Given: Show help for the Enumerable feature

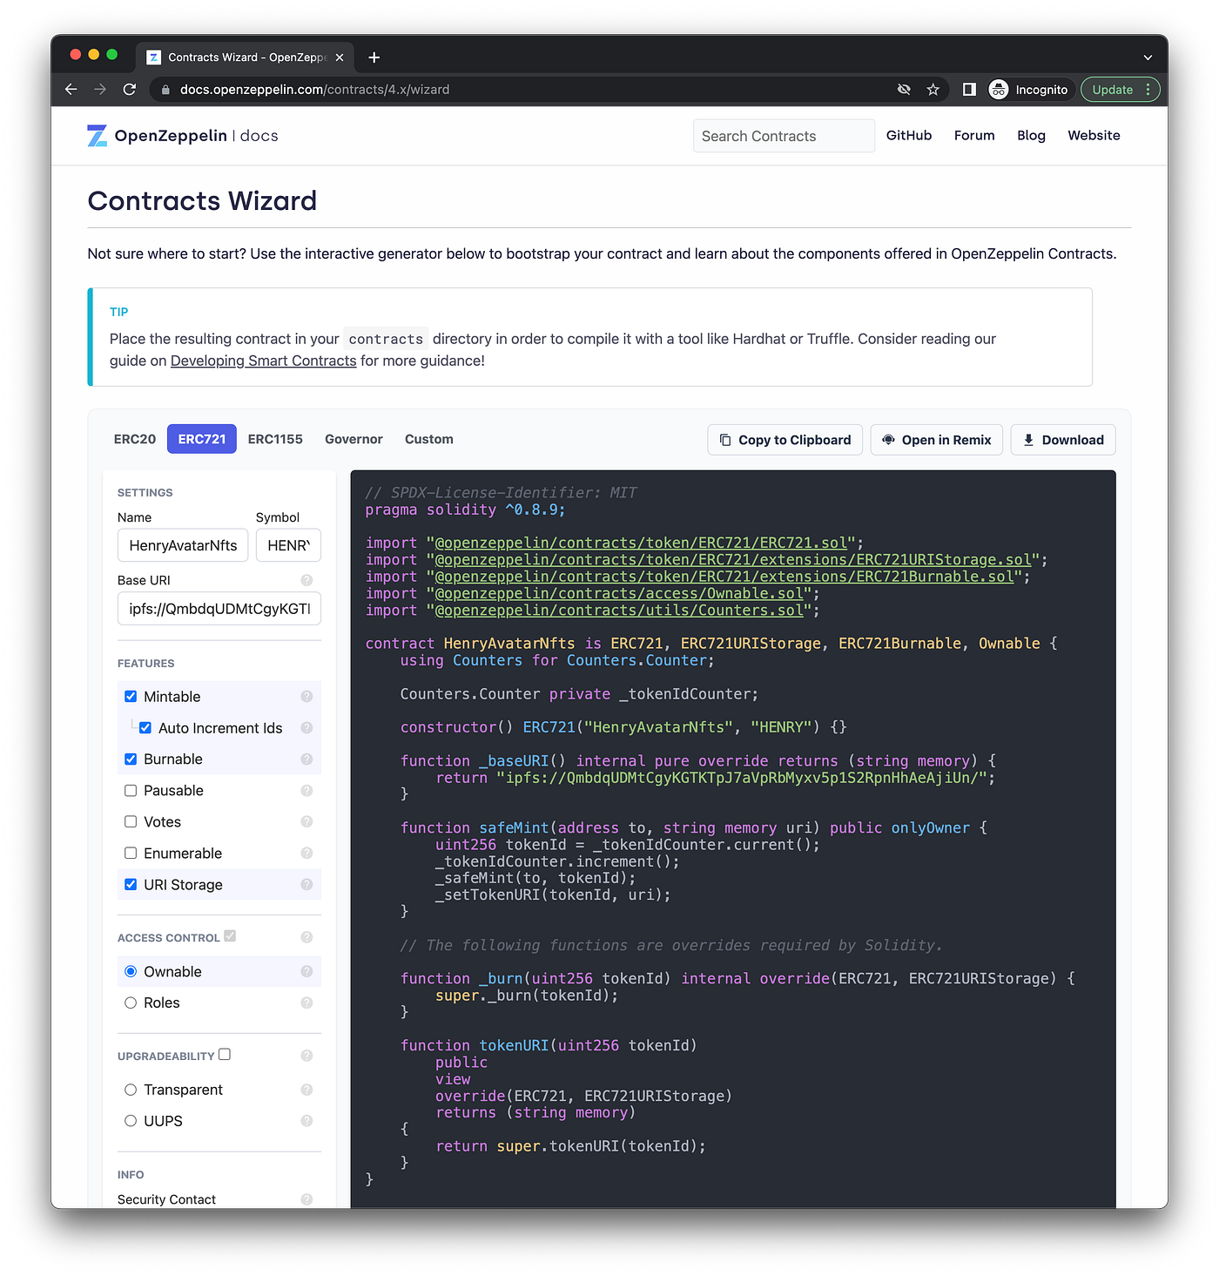Looking at the screenshot, I should pyautogui.click(x=306, y=854).
